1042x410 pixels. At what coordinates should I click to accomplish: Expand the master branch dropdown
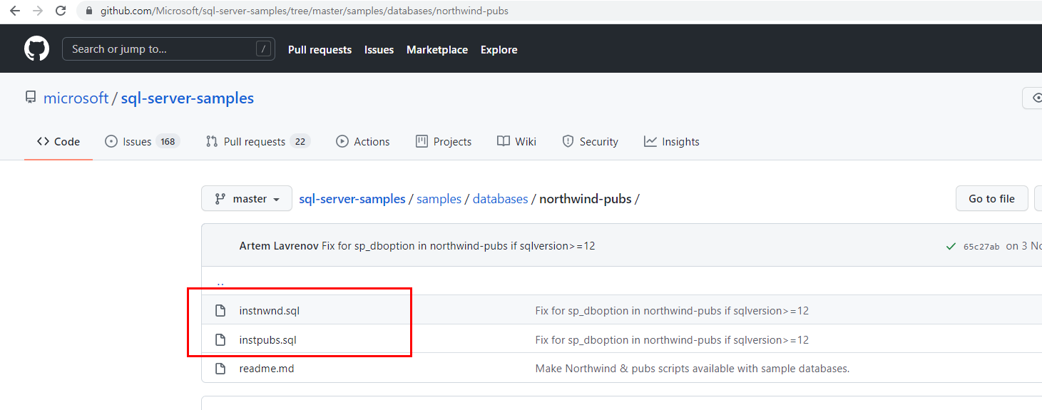point(247,199)
